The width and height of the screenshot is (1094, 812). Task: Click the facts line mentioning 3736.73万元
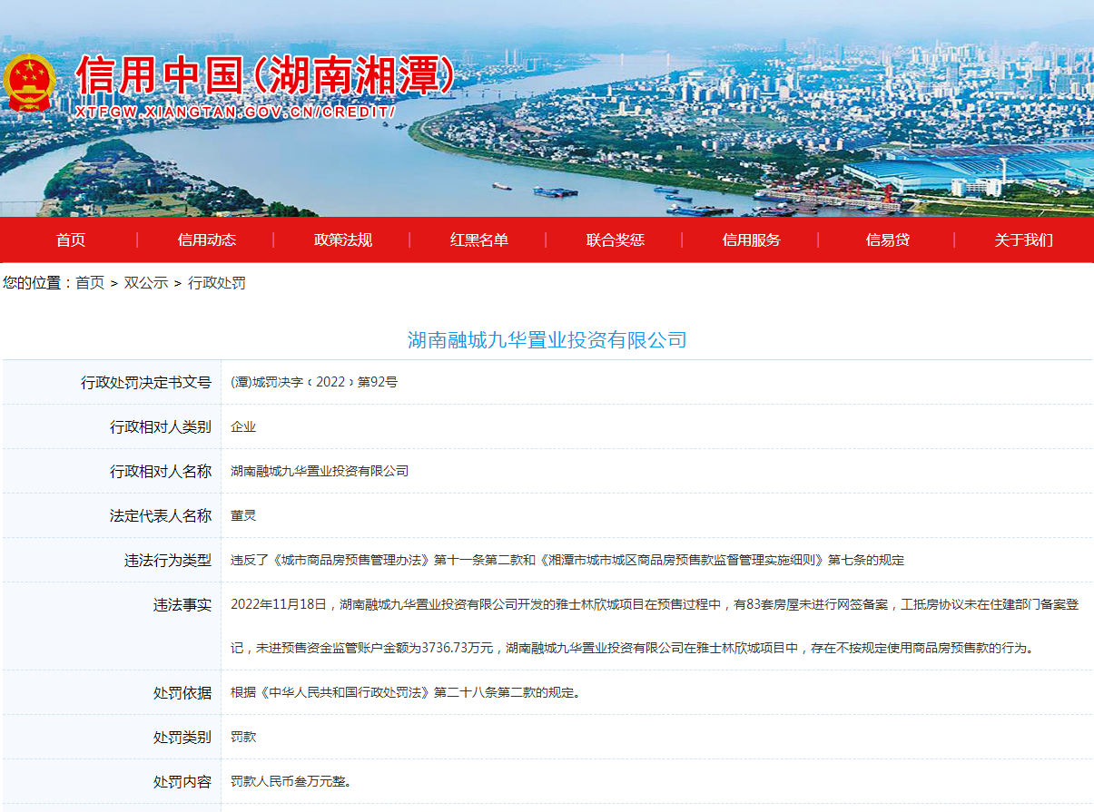click(x=632, y=648)
